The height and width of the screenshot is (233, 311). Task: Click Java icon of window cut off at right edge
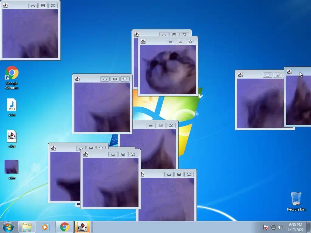tap(289, 72)
